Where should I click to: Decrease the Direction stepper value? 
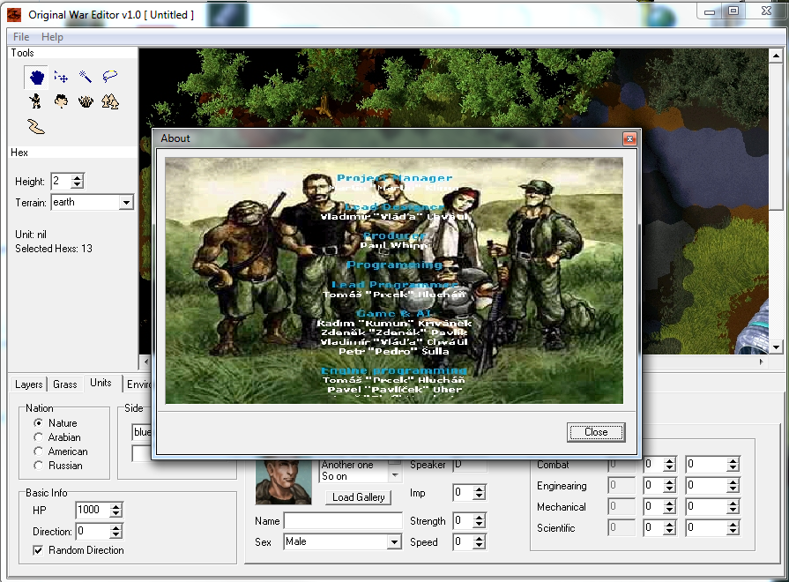tap(116, 534)
